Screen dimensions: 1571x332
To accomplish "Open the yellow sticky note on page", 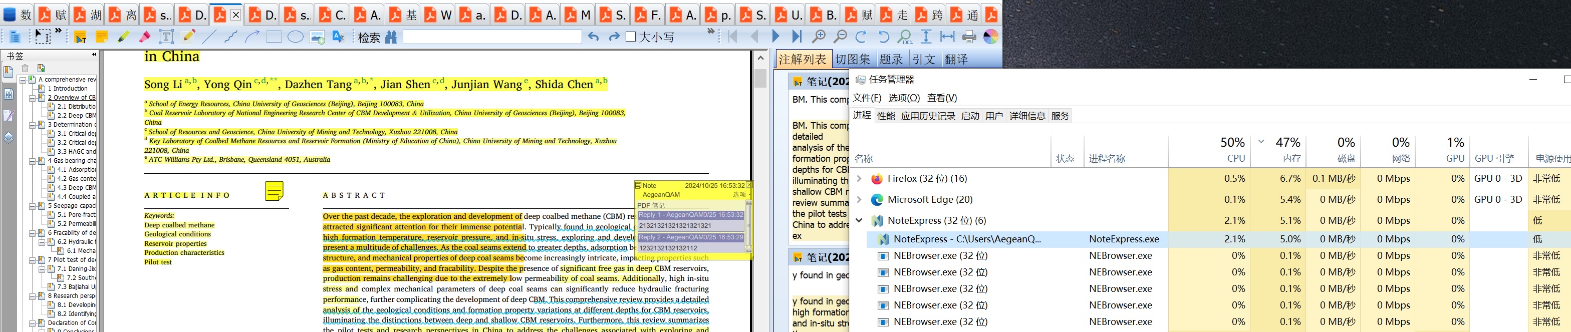I will click(275, 191).
